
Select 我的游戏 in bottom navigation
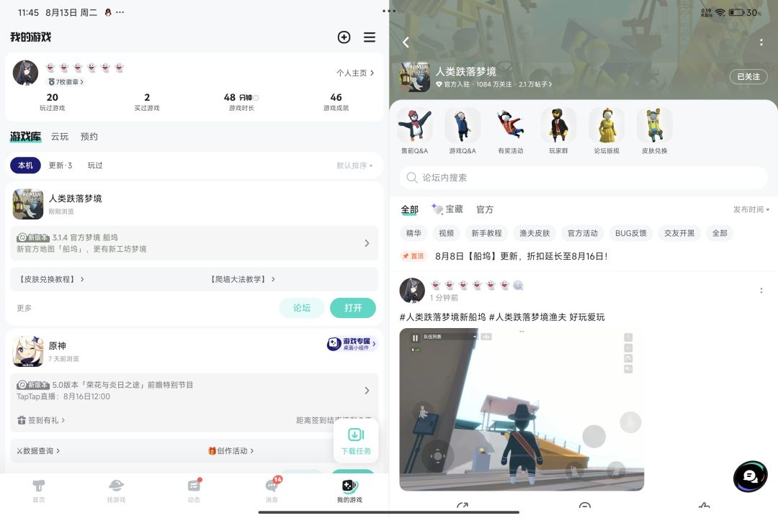tap(349, 491)
